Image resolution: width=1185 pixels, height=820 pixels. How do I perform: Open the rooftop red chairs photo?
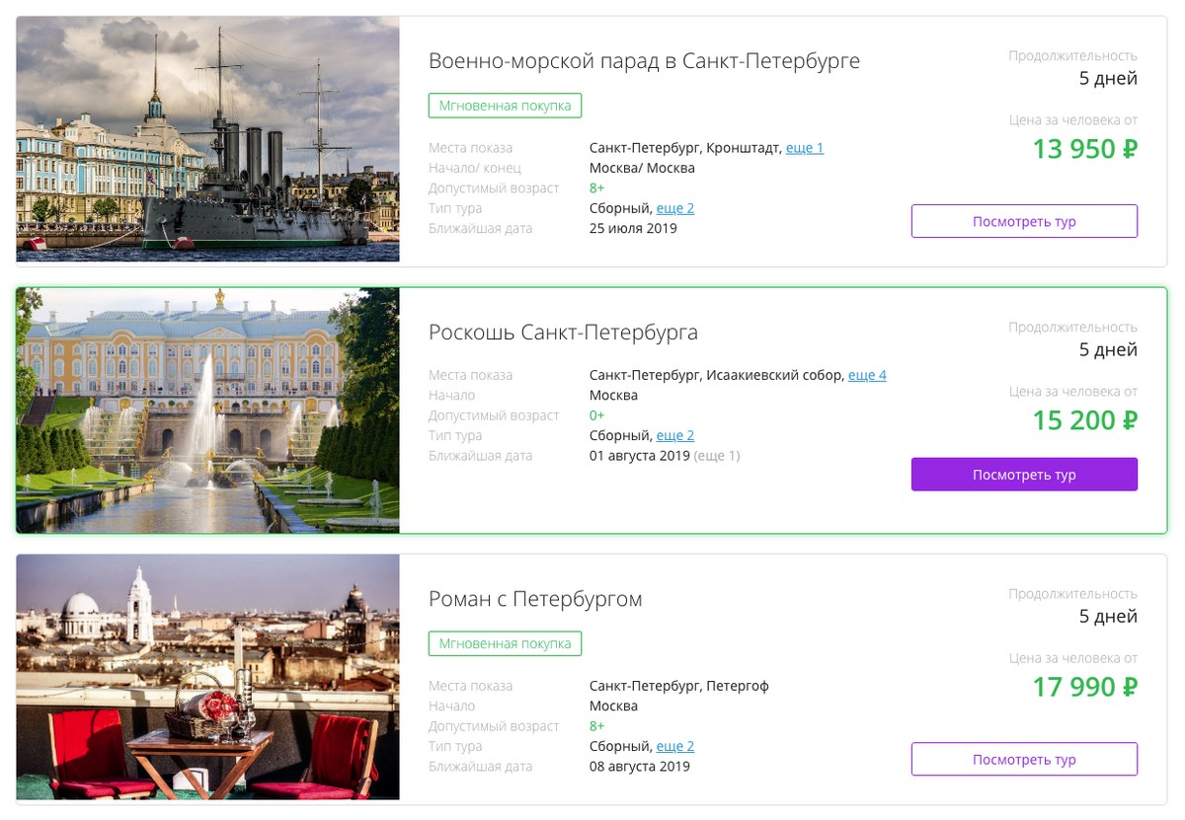coord(207,677)
